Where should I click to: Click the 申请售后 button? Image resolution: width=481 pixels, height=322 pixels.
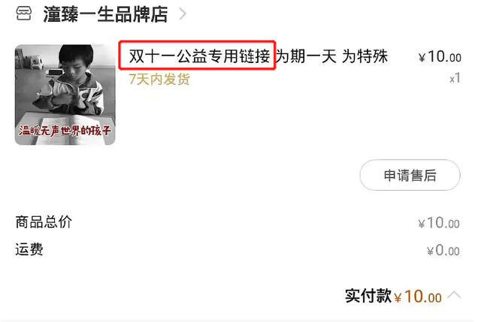click(x=410, y=175)
